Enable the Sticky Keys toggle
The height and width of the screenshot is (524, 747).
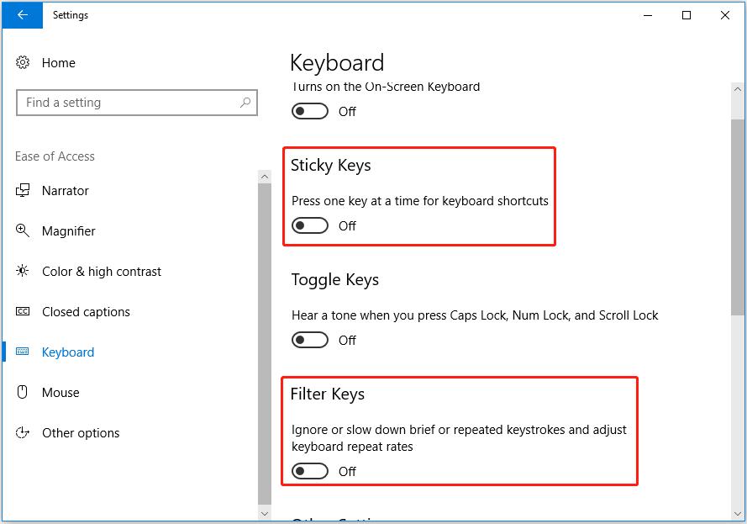[x=310, y=225]
